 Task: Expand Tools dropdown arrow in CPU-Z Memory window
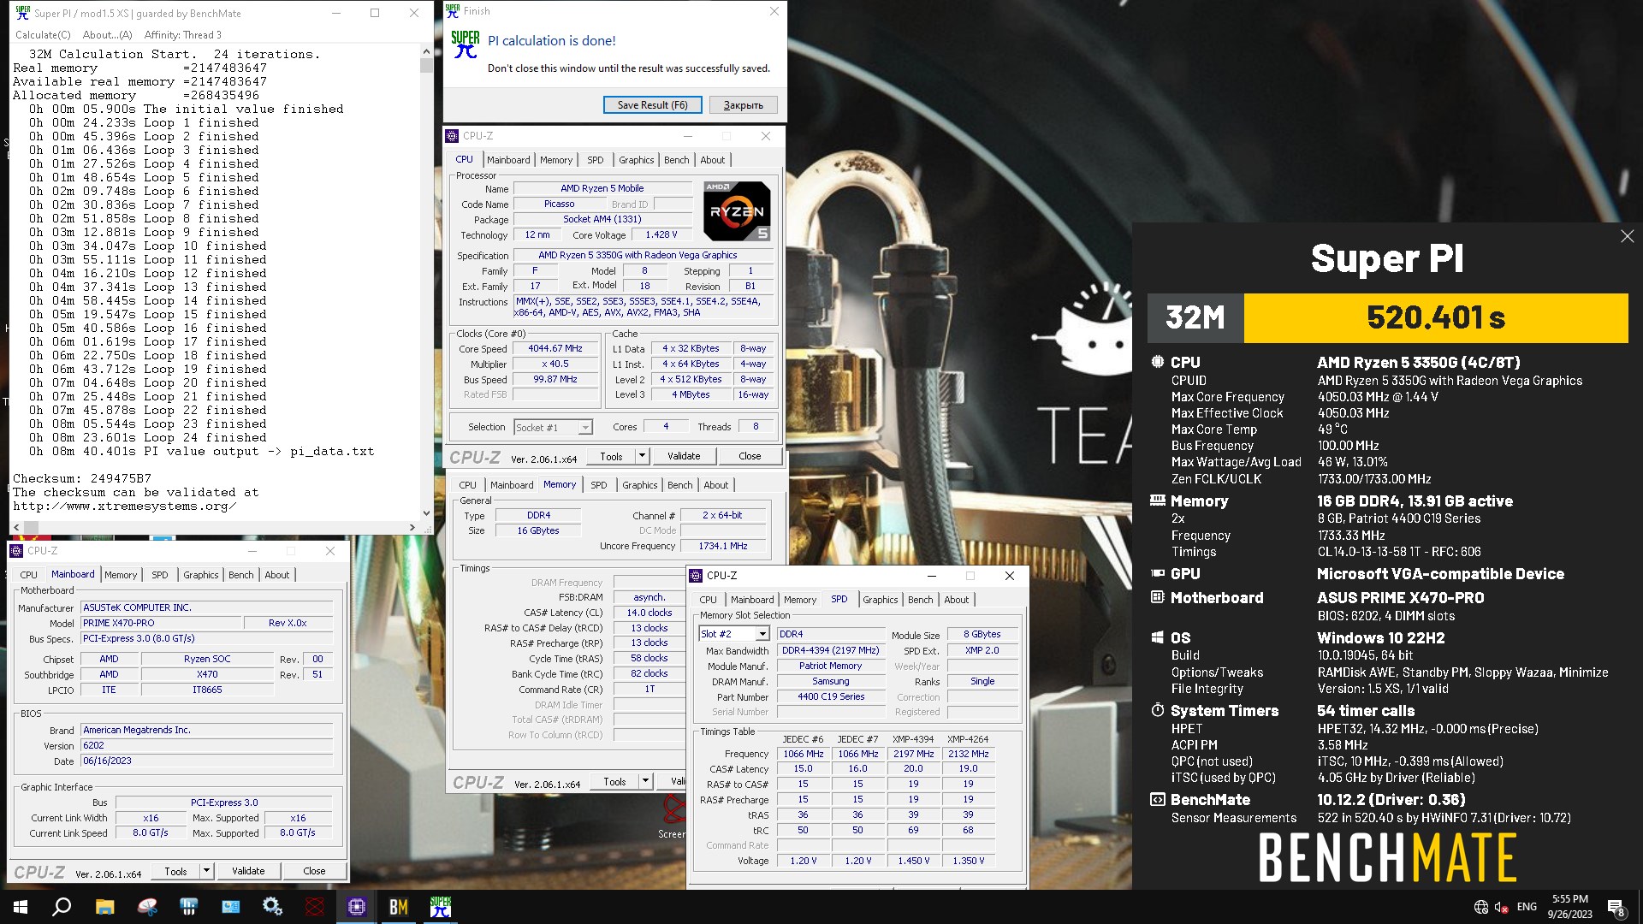tap(645, 781)
